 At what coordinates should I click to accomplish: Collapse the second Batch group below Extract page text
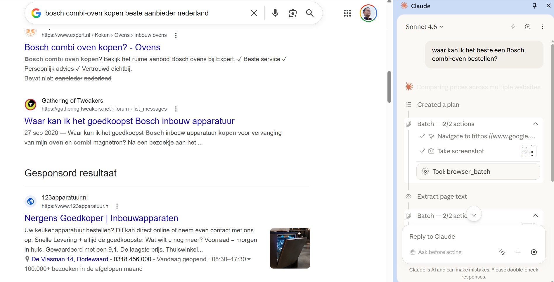[535, 216]
